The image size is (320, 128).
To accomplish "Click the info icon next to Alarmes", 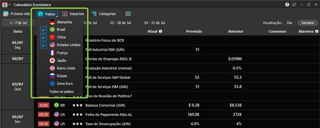I will coord(317,32).
